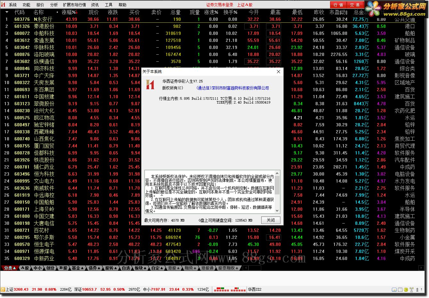Click the red 行情 button at top right

pyautogui.click(x=338, y=5)
